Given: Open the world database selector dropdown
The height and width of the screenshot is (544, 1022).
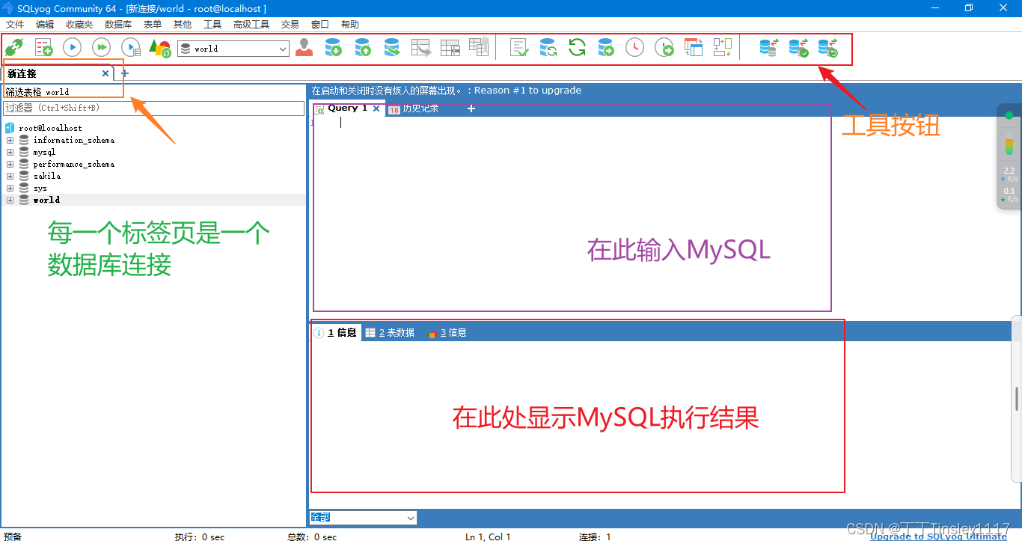Looking at the screenshot, I should (x=233, y=49).
